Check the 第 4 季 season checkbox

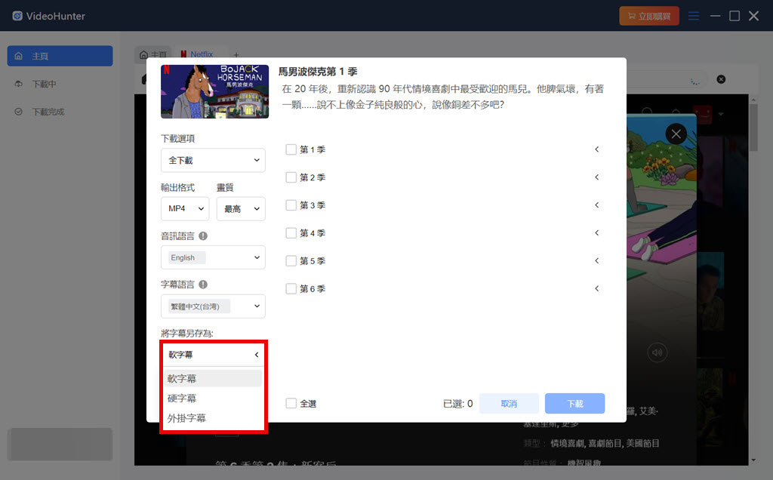click(291, 233)
